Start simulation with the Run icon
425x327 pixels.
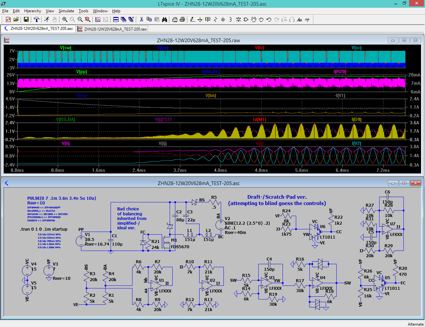[x=47, y=20]
